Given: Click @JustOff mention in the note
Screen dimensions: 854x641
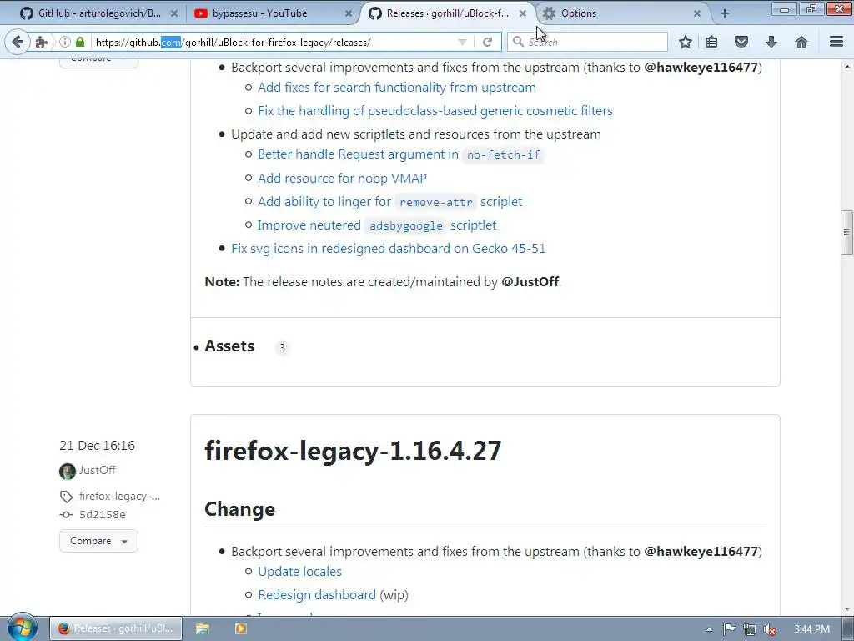Looking at the screenshot, I should [530, 282].
